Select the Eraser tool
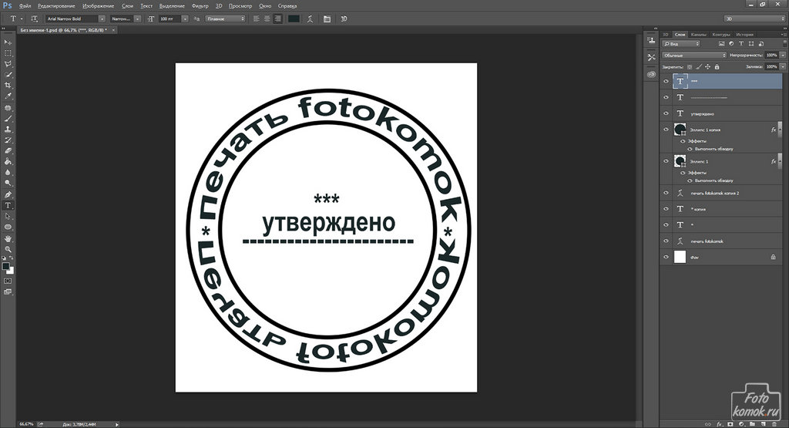The height and width of the screenshot is (428, 789). tap(8, 150)
